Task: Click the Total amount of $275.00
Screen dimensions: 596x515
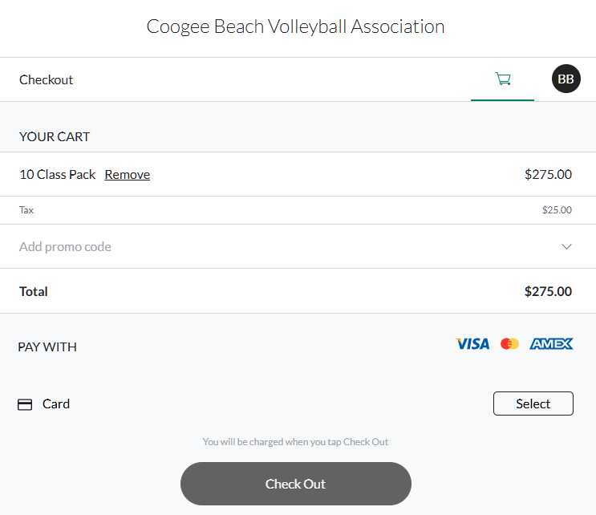Action: pos(548,291)
